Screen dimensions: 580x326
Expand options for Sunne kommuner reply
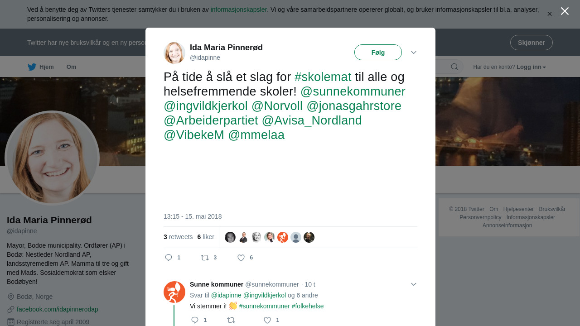[x=414, y=284]
